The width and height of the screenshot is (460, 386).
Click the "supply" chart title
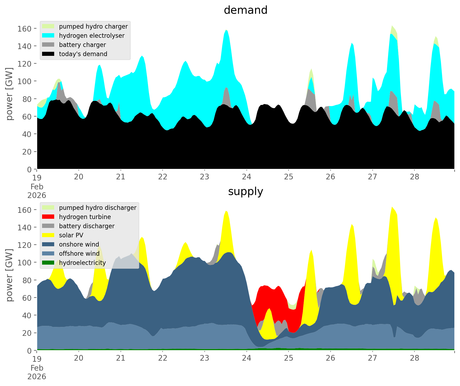click(x=245, y=192)
